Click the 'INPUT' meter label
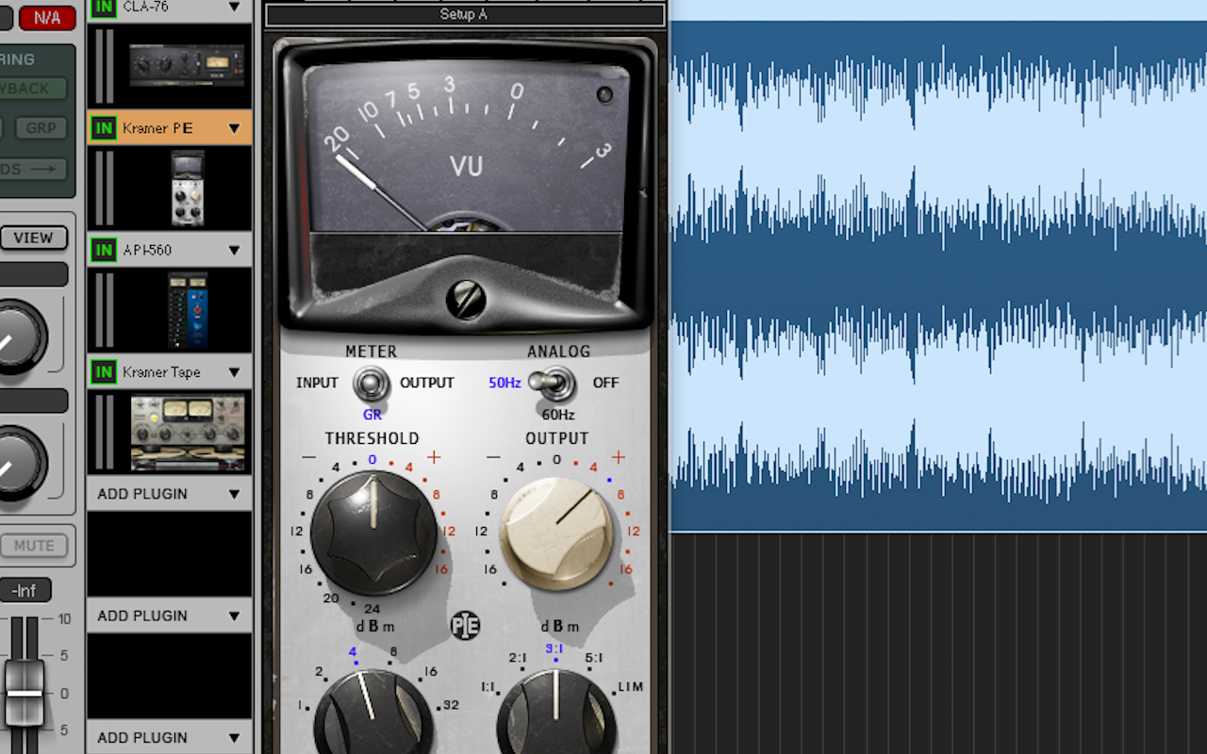The height and width of the screenshot is (754, 1207). tap(317, 383)
